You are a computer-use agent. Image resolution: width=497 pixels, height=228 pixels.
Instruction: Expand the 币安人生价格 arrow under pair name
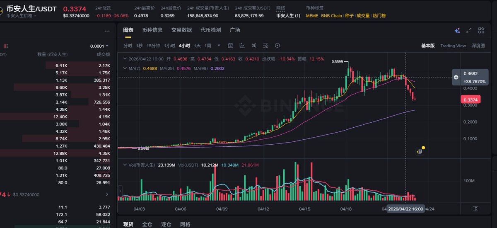[x=35, y=16]
